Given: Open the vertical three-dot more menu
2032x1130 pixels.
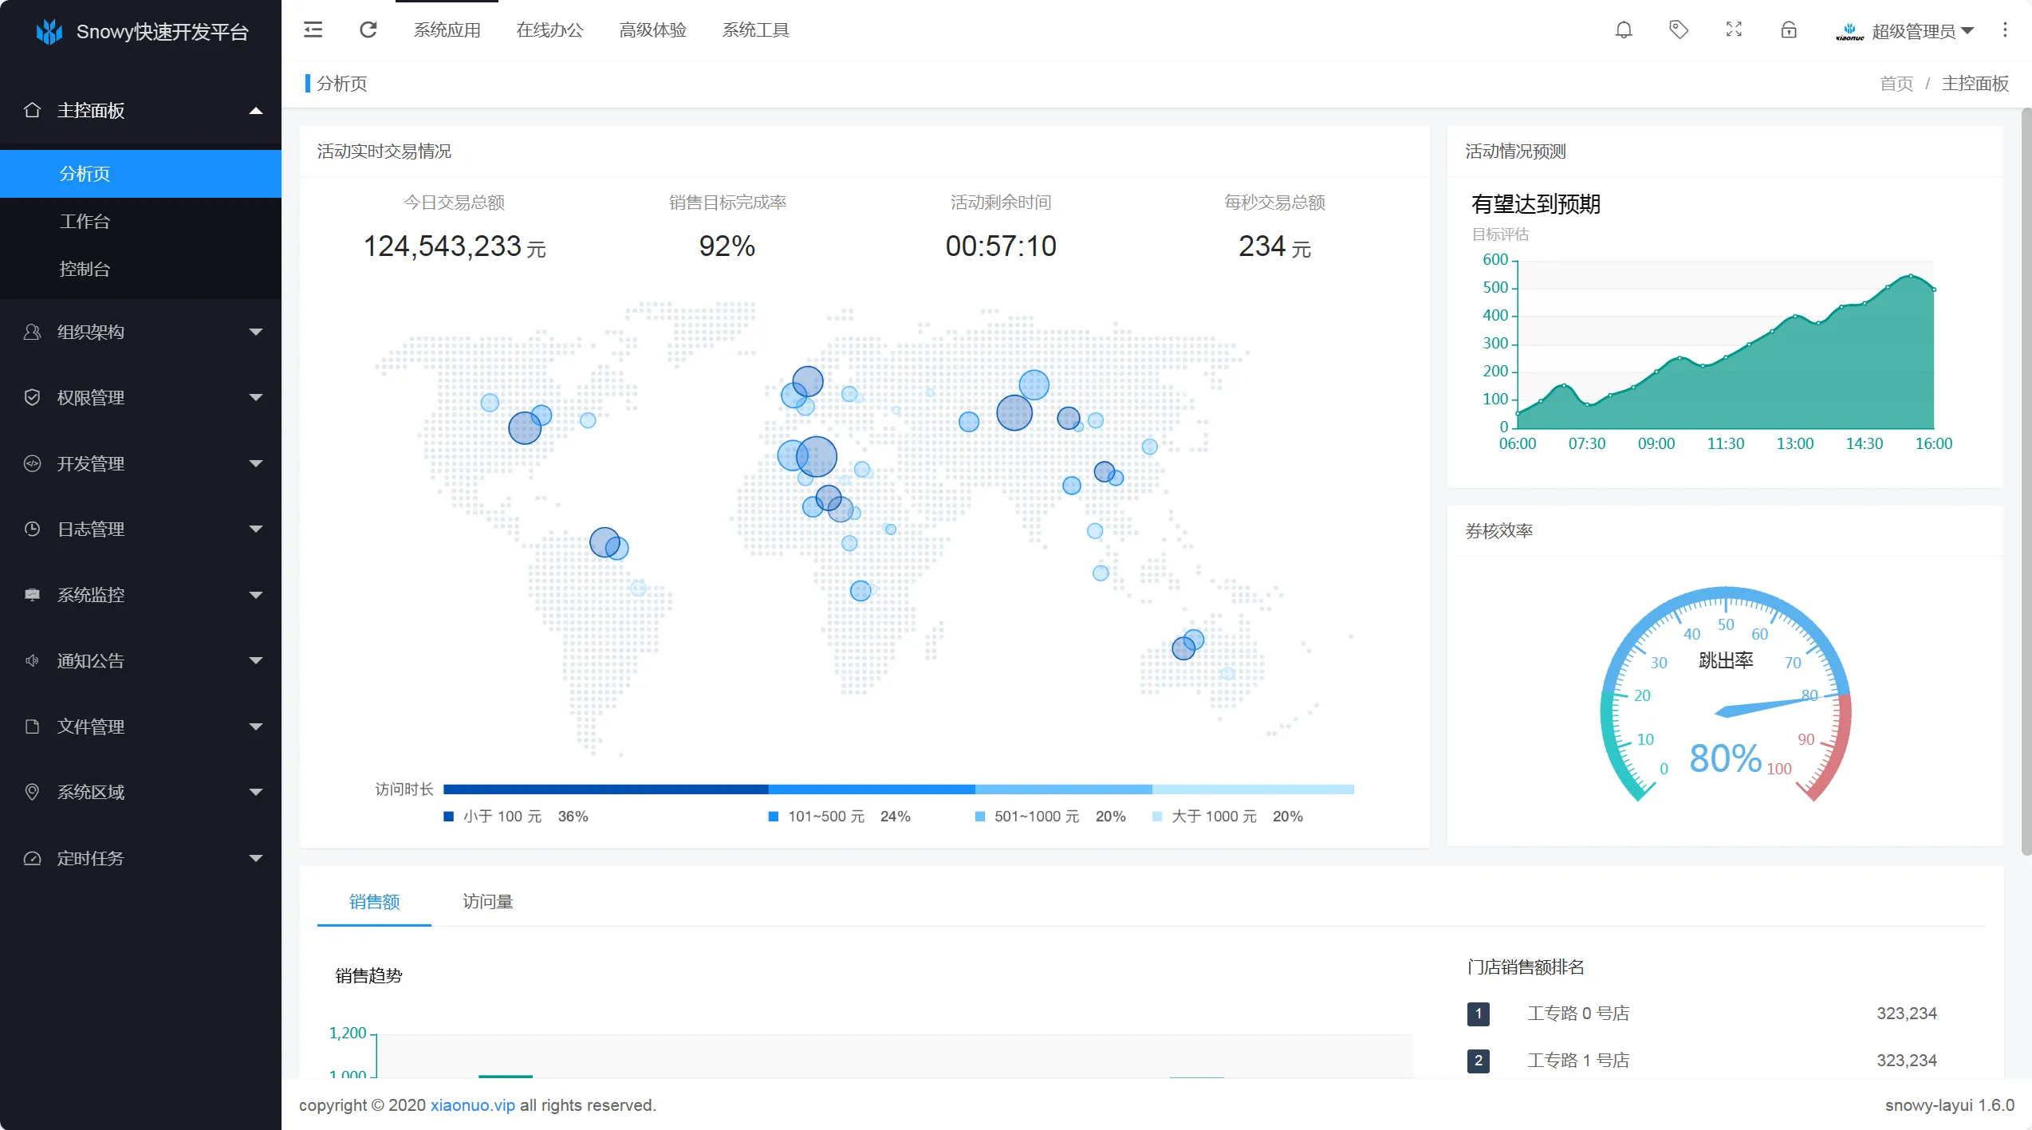Looking at the screenshot, I should point(2005,30).
